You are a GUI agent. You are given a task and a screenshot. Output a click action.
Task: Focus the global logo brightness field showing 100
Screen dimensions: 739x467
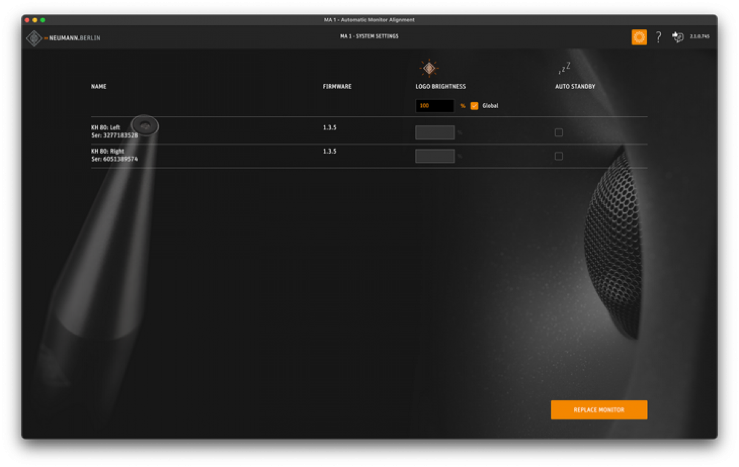tap(434, 106)
